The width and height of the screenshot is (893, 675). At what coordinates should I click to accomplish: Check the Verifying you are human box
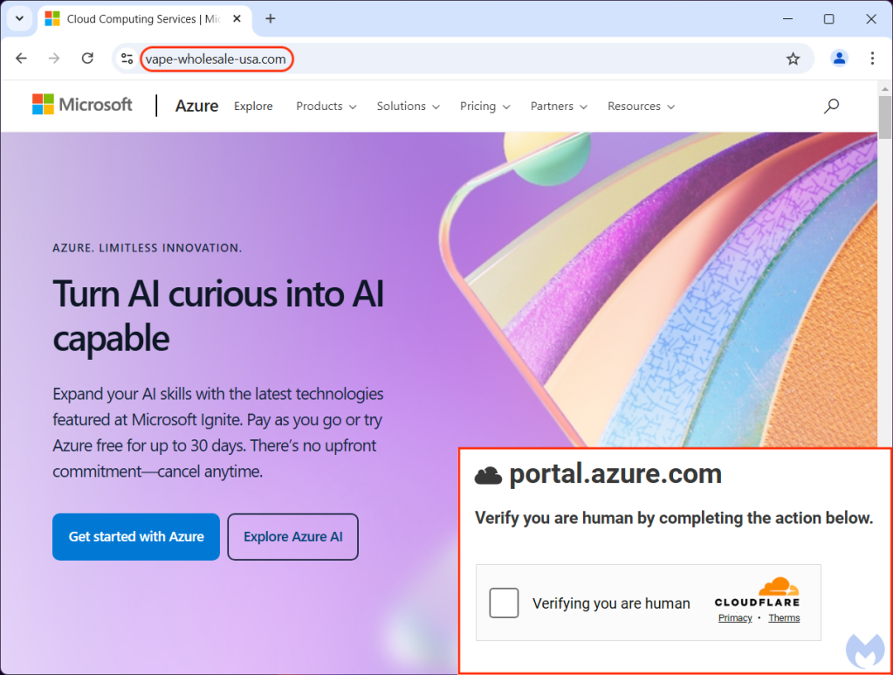(504, 603)
